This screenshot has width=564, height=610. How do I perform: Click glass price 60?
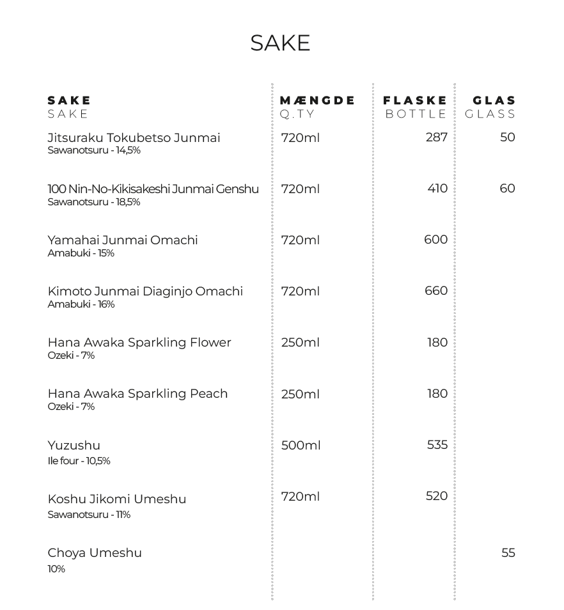[507, 189]
